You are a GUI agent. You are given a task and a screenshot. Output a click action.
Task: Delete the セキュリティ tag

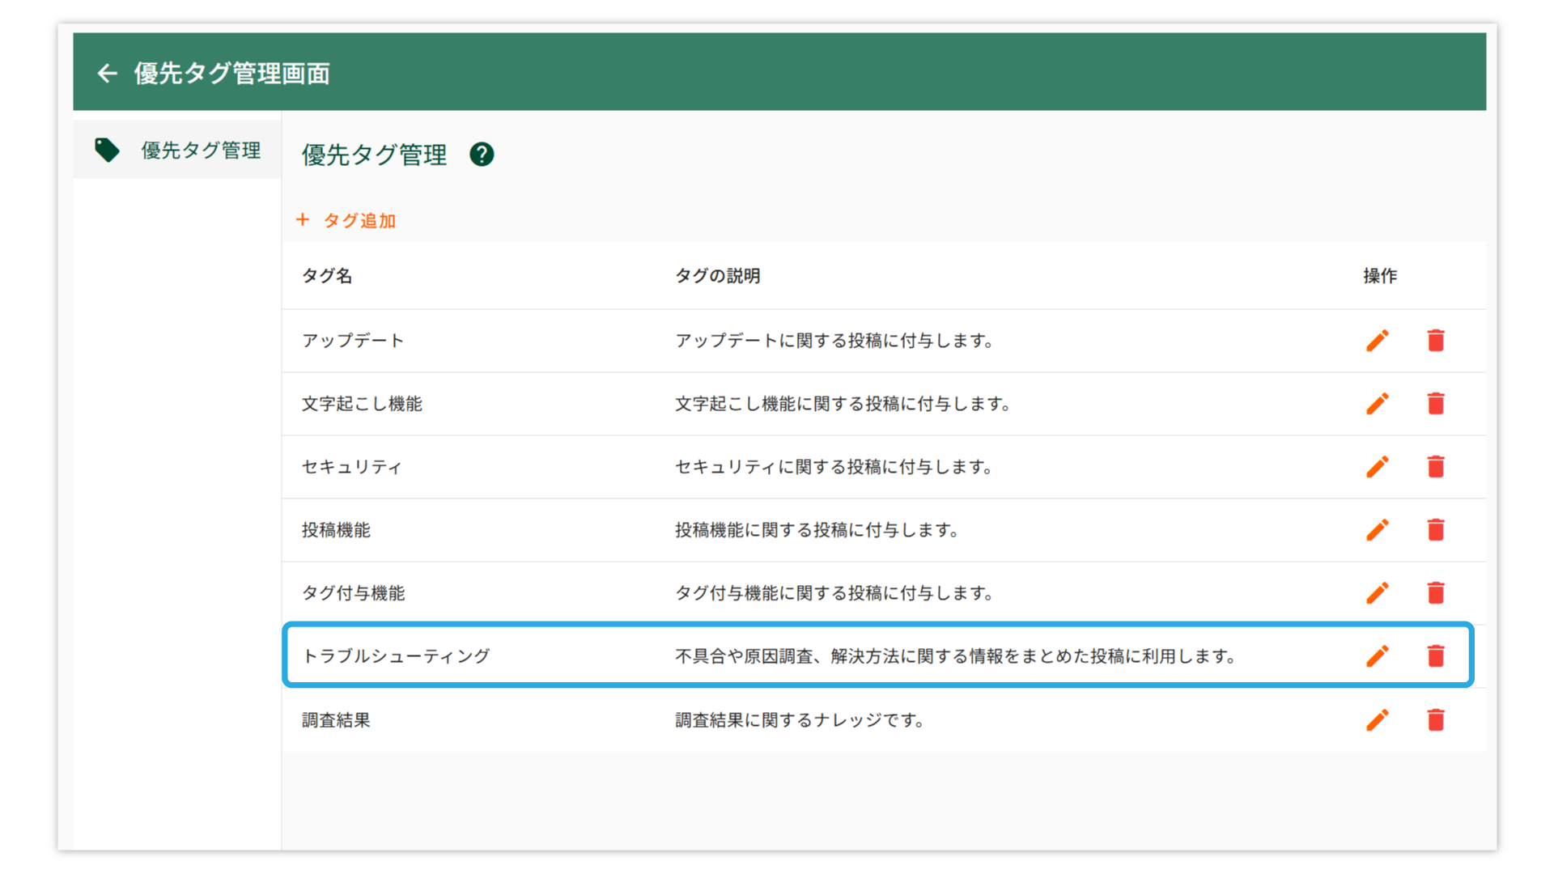coord(1436,467)
